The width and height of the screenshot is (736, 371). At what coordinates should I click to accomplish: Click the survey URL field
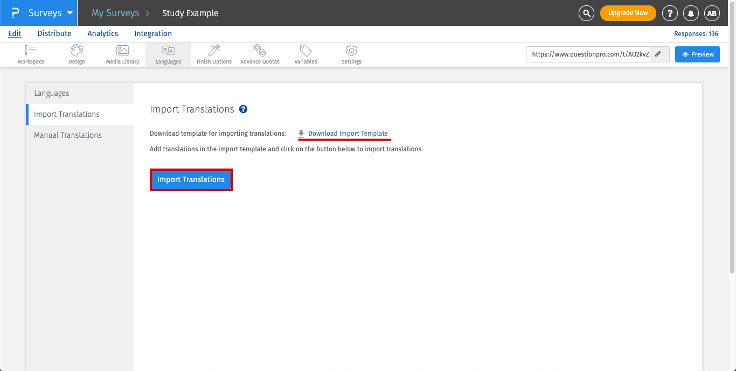point(588,54)
